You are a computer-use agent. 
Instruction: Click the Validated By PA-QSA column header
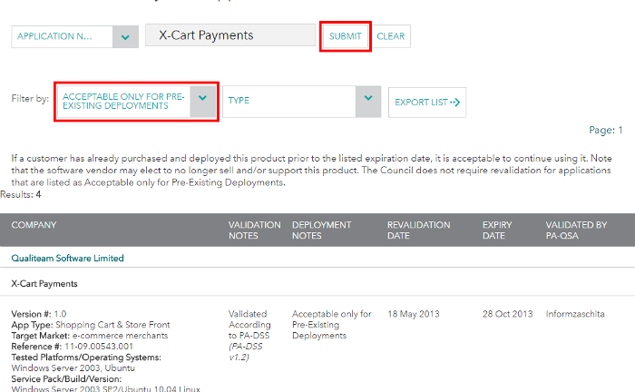point(576,230)
